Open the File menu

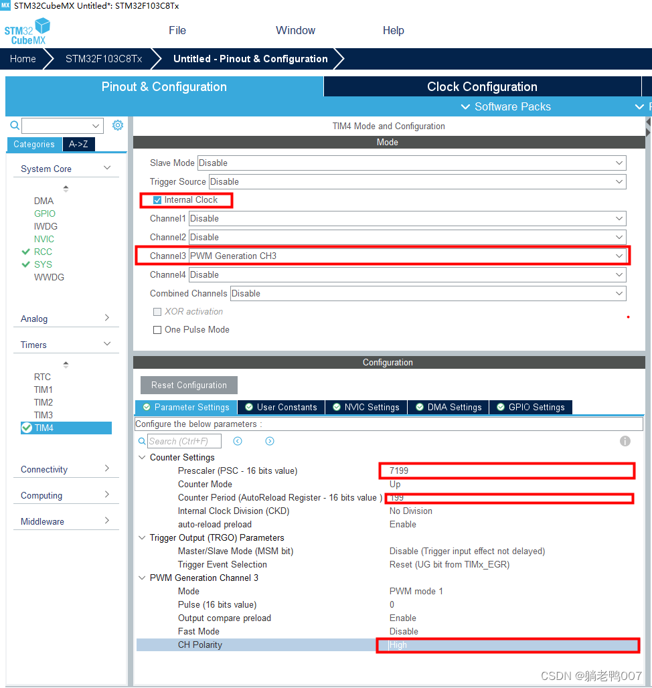click(177, 30)
